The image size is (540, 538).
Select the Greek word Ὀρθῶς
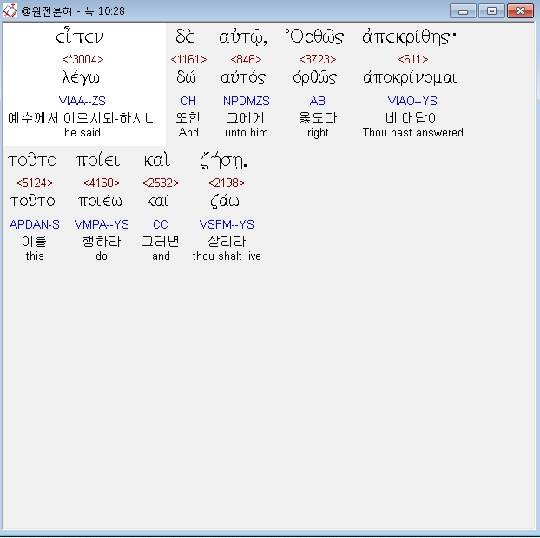[315, 37]
